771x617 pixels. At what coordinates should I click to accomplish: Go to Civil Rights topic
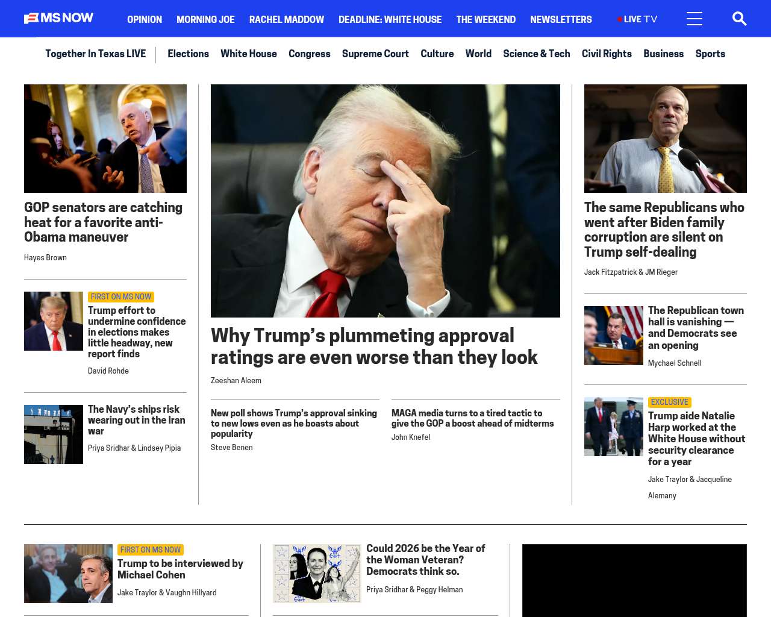[607, 54]
